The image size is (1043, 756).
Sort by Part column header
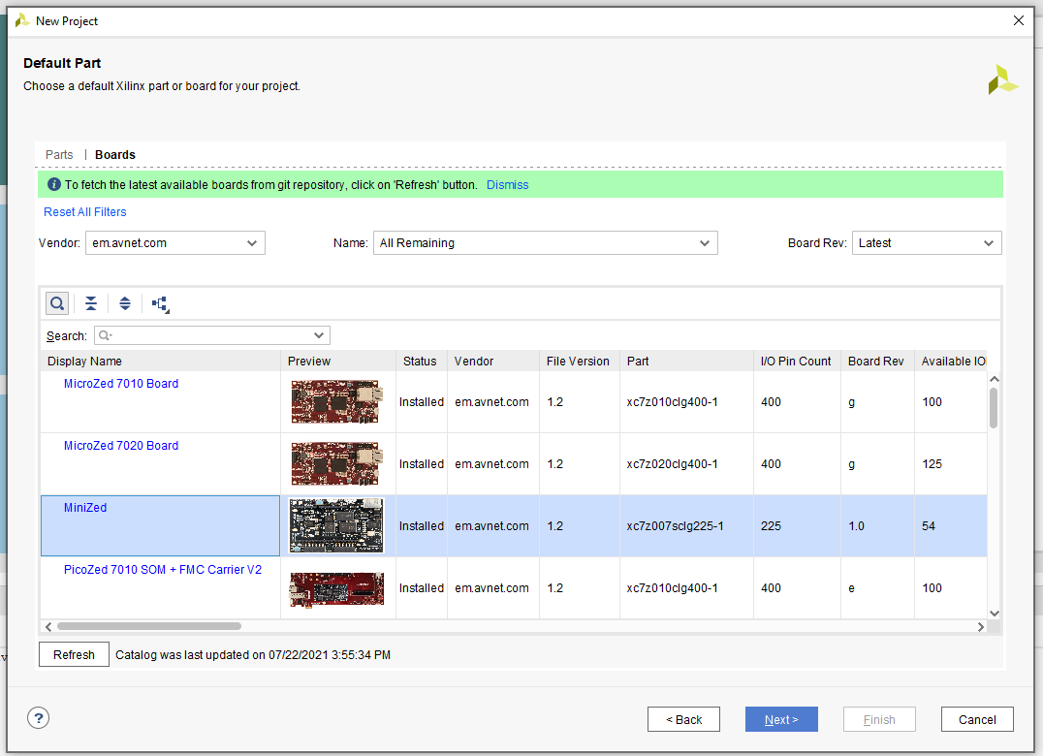[686, 362]
